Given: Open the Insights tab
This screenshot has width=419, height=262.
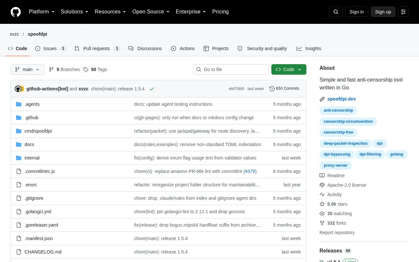Looking at the screenshot, I should coord(309,48).
